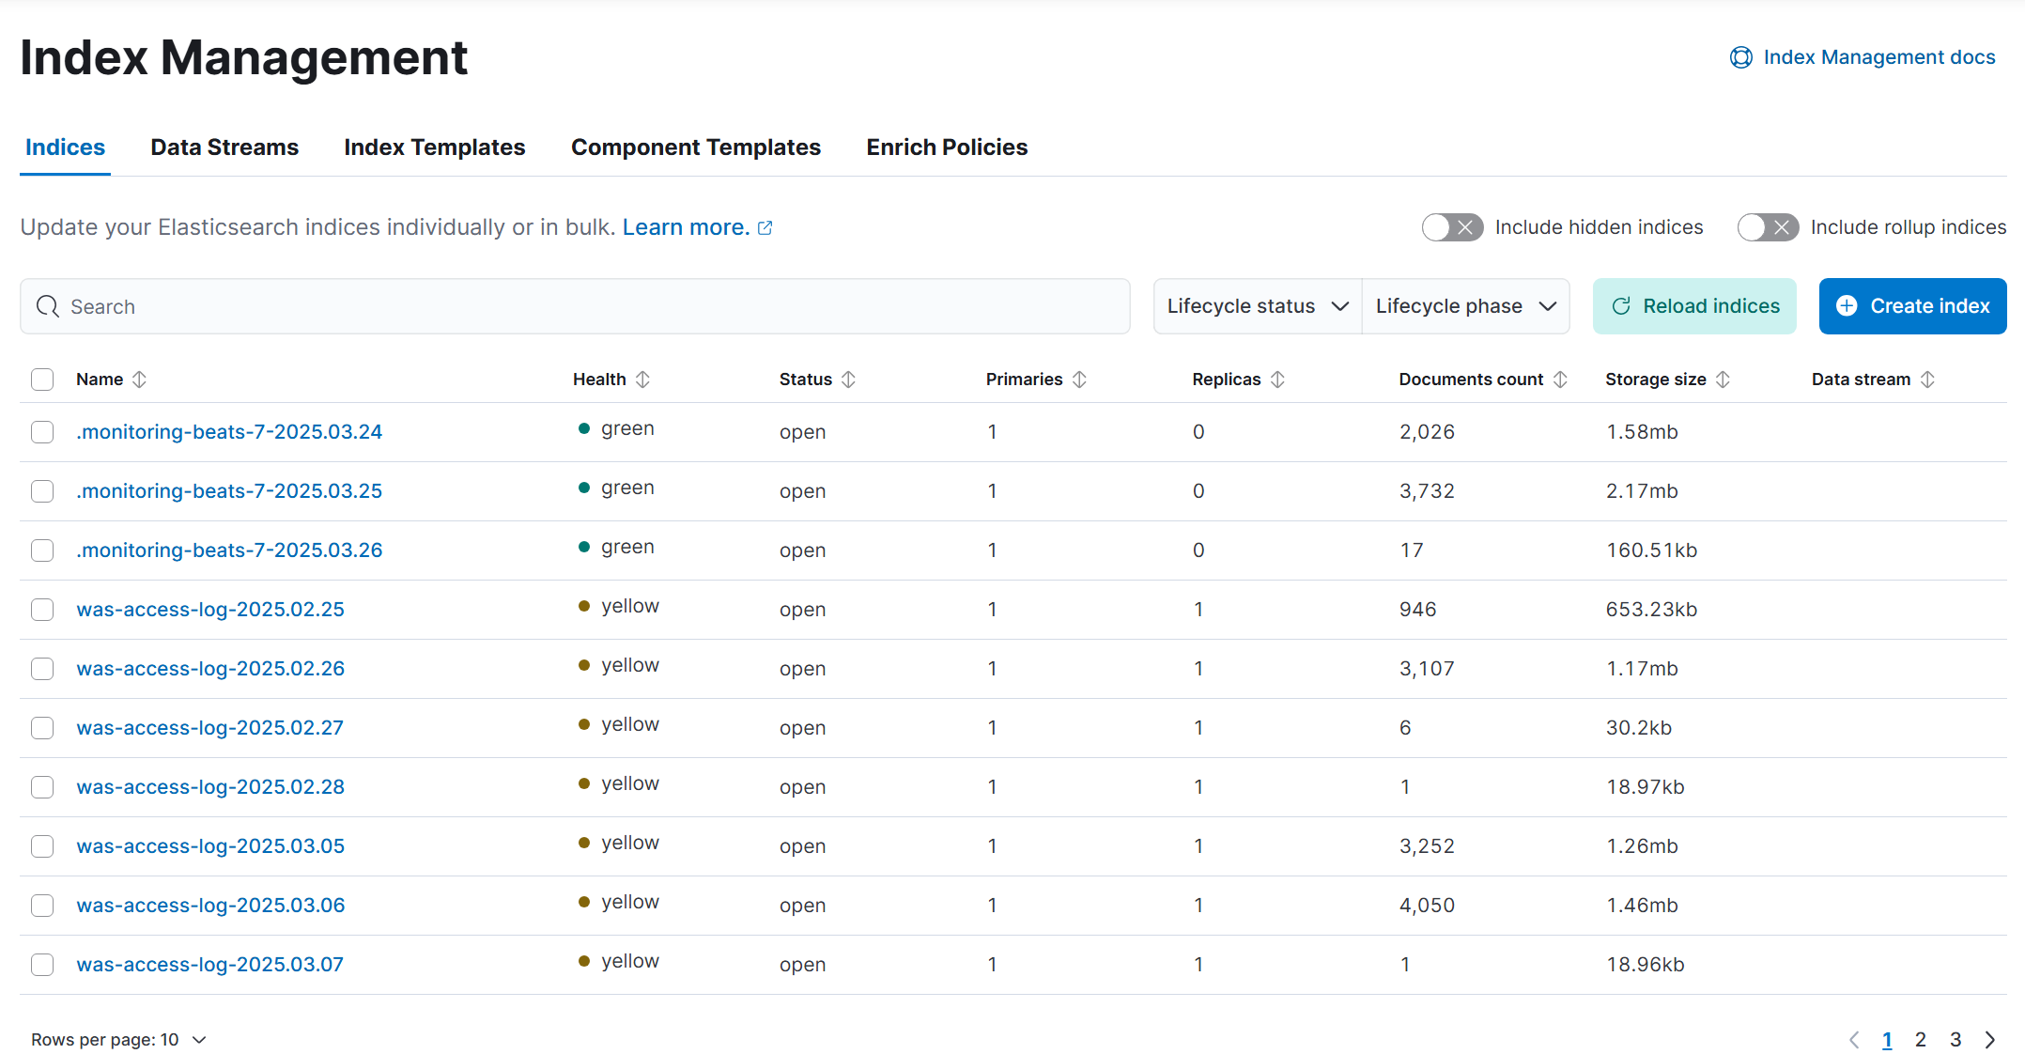Toggle Include rollup indices switch
The image size is (2025, 1054).
(1767, 227)
